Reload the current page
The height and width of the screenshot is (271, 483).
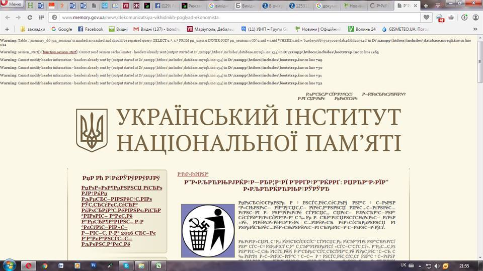30,18
